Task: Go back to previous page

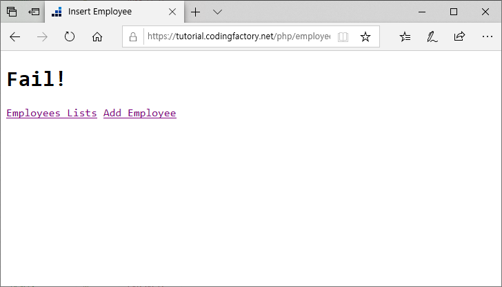Action: pos(15,36)
